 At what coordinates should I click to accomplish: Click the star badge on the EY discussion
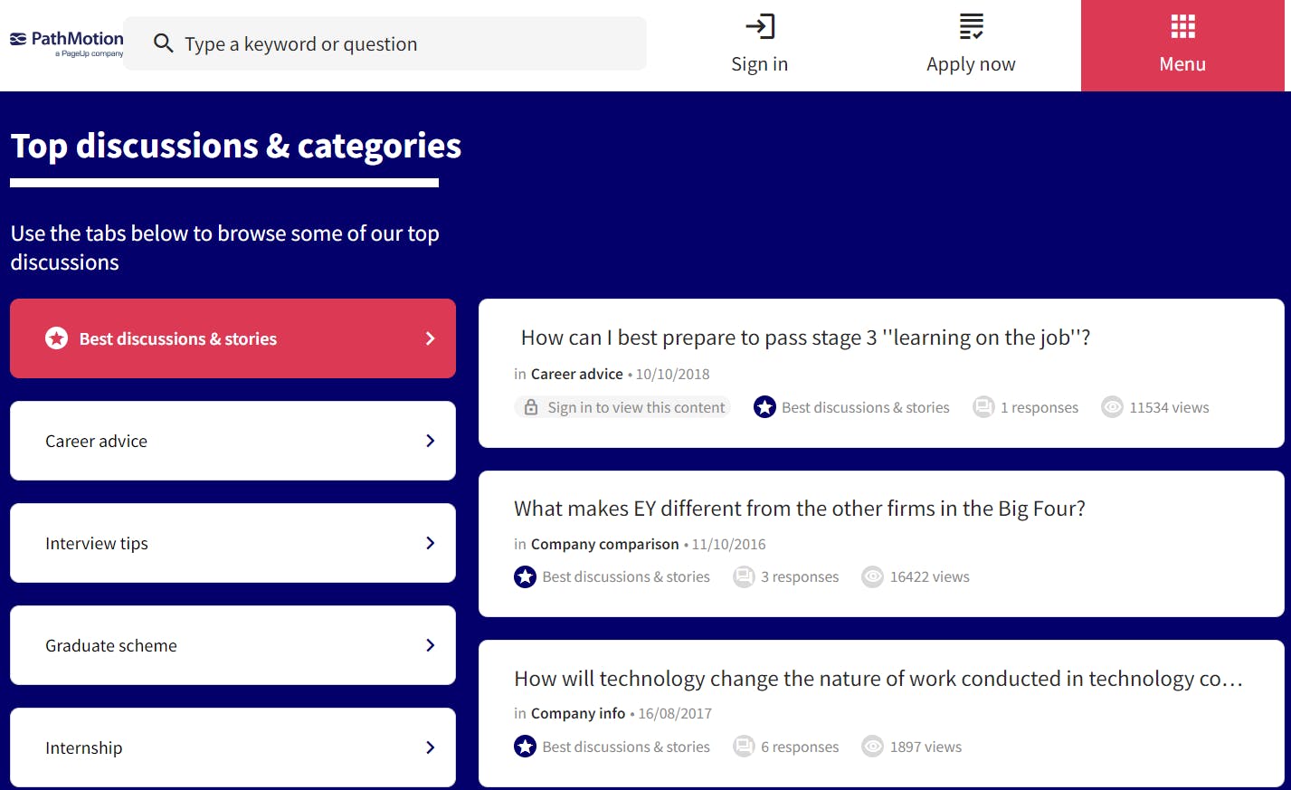(x=526, y=576)
